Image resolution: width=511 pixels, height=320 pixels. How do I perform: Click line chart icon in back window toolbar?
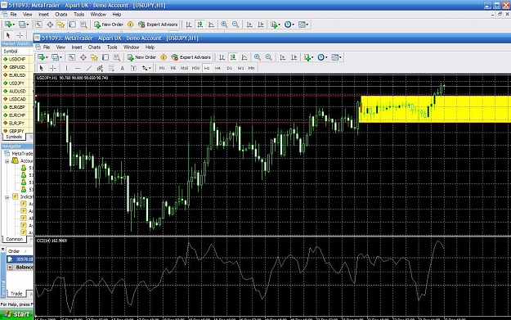211,25
